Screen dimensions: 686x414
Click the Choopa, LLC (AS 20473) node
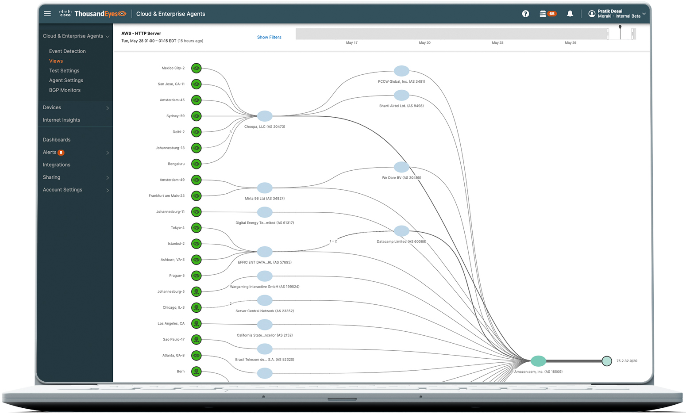pos(265,115)
